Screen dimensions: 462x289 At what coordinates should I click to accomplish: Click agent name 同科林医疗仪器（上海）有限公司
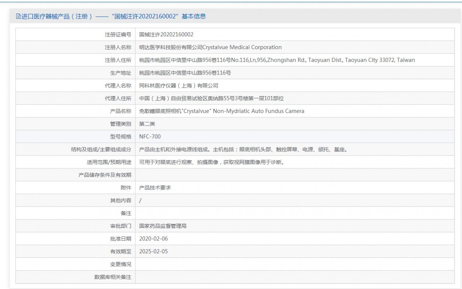179,86
